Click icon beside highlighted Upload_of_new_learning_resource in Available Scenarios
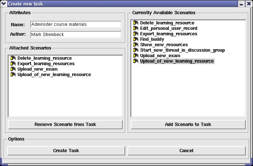Screen dimensions: 253x166 coord(136,61)
